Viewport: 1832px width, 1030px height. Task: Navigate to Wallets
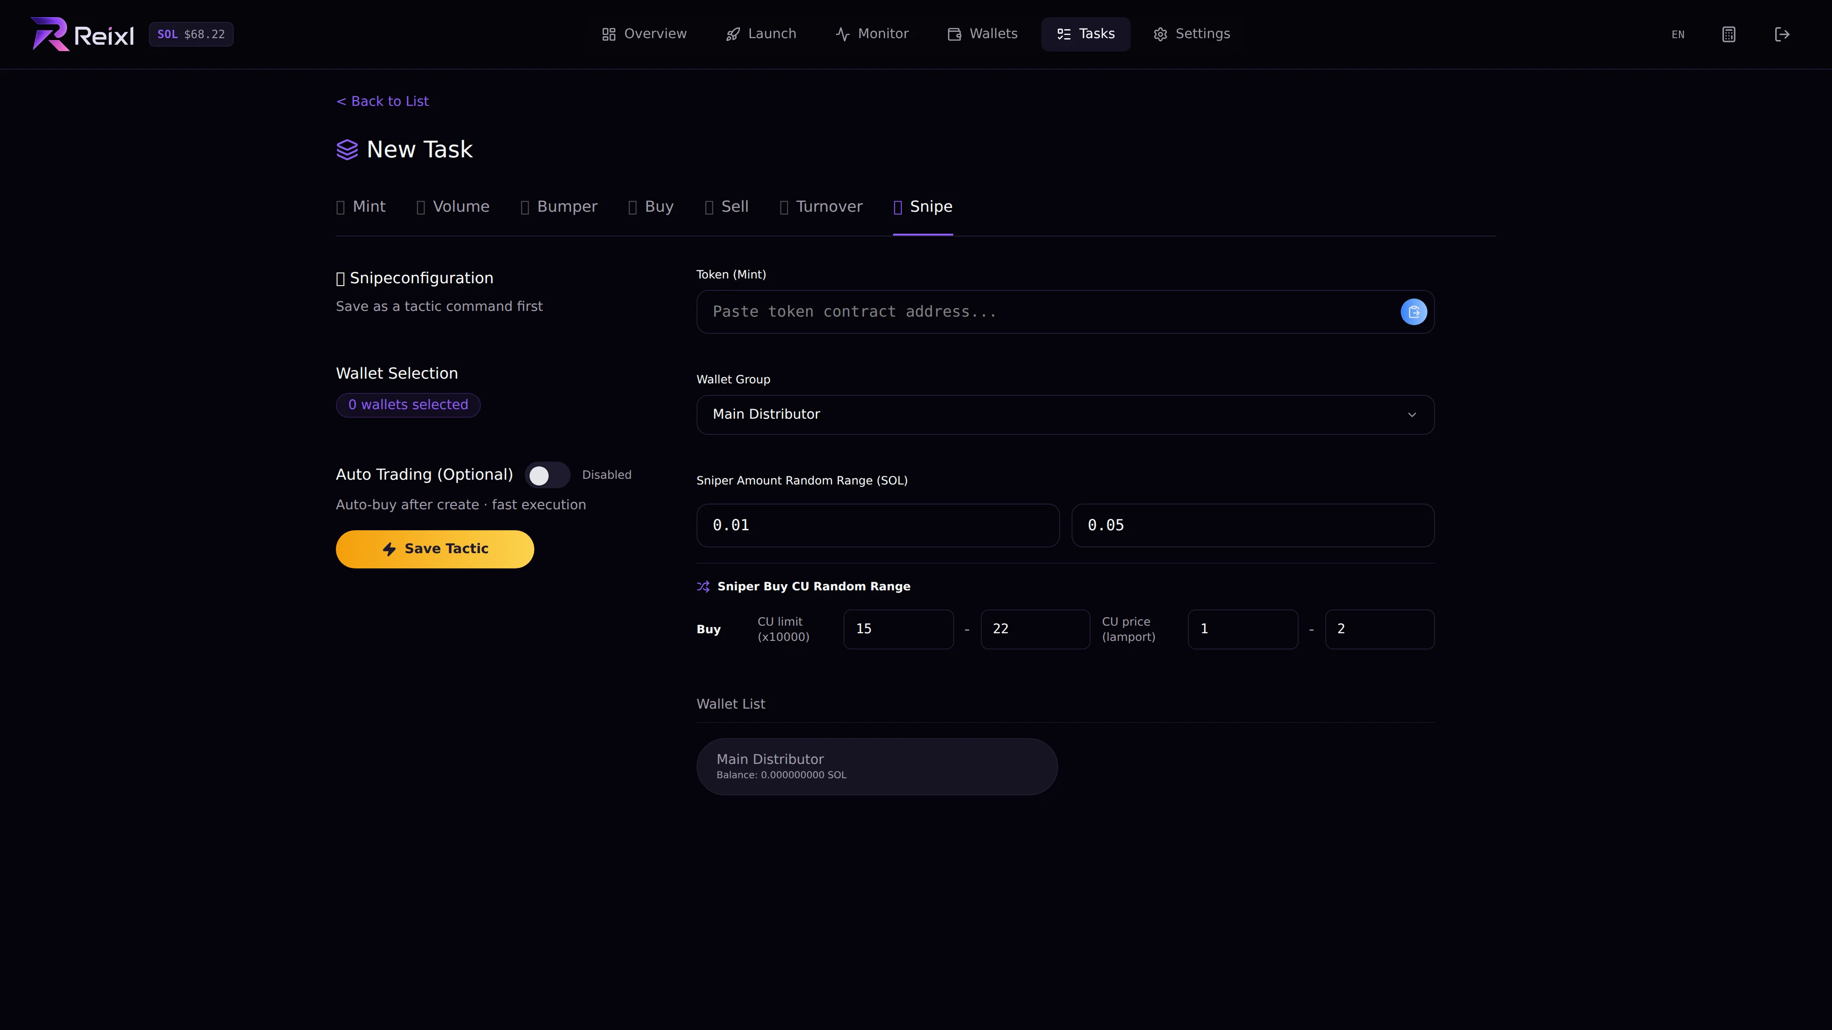[982, 34]
